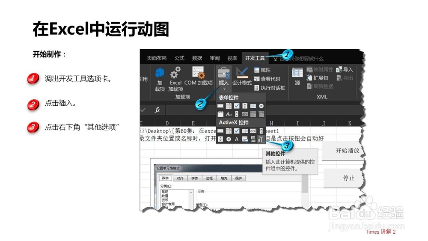
Task: Click 查看代码 view code
Action: coord(267,79)
